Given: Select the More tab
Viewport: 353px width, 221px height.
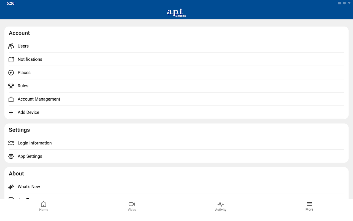Looking at the screenshot, I should pos(309,206).
